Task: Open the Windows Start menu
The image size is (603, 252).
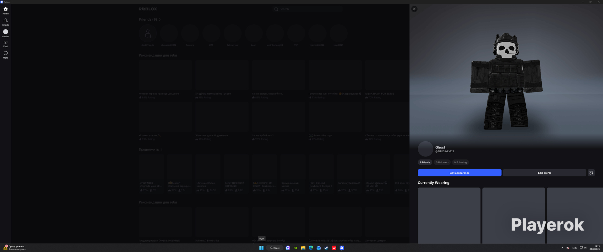Action: point(261,248)
